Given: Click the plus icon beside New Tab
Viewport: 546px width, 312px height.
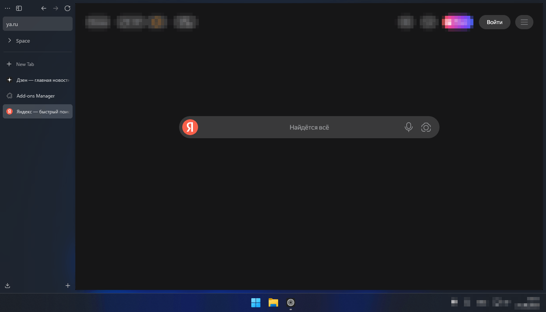Looking at the screenshot, I should [x=9, y=64].
